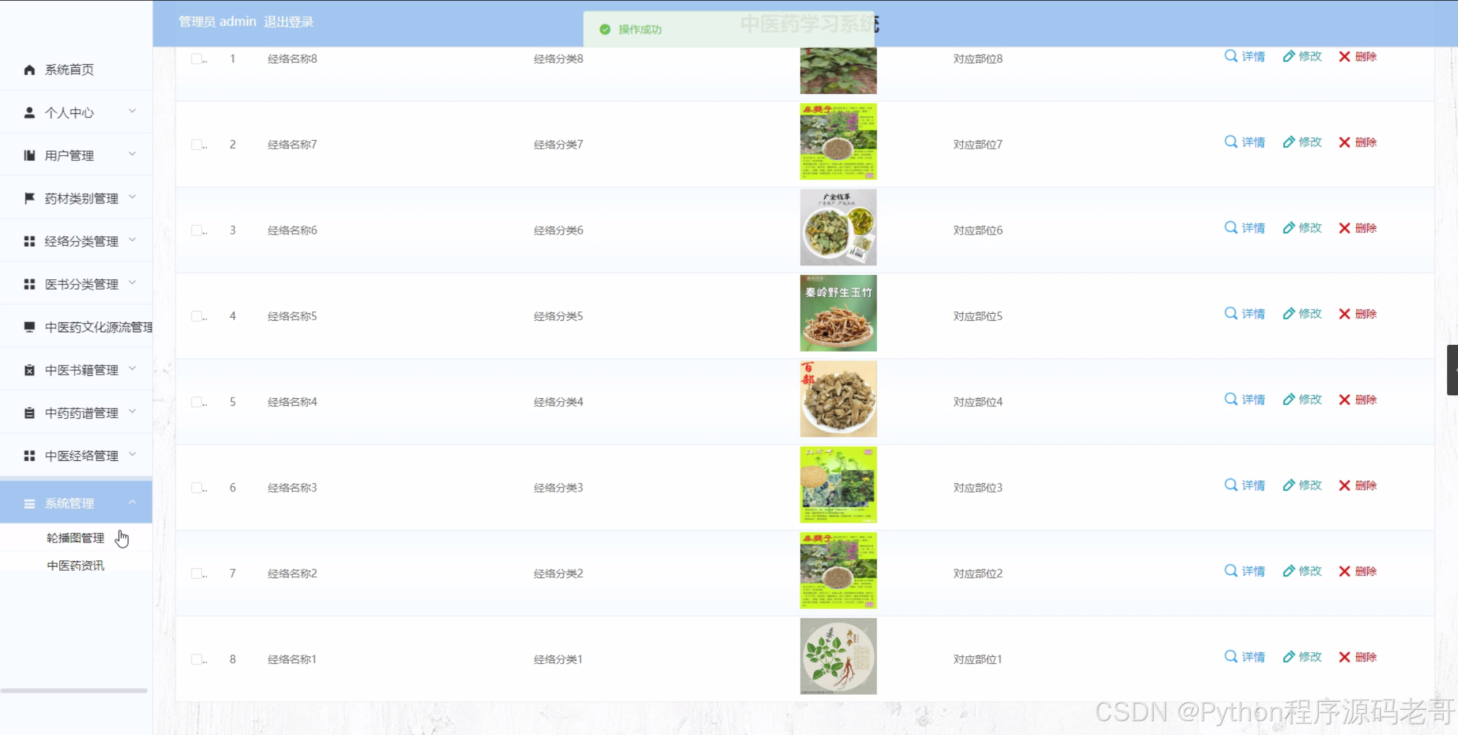This screenshot has width=1458, height=735.
Task: Click sidebar horizontal scrollbar
Action: tap(74, 690)
